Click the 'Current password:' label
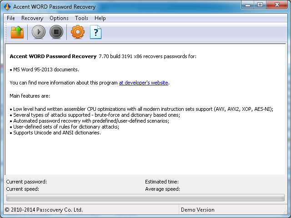 pyautogui.click(x=26, y=182)
